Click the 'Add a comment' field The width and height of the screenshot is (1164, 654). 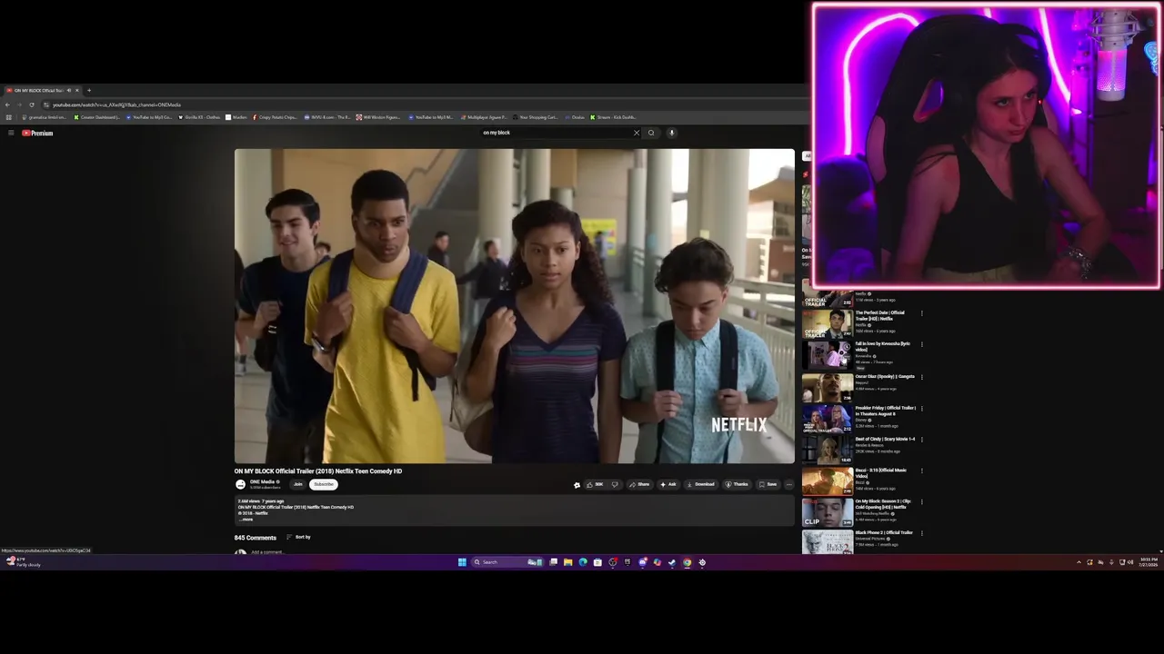[267, 552]
